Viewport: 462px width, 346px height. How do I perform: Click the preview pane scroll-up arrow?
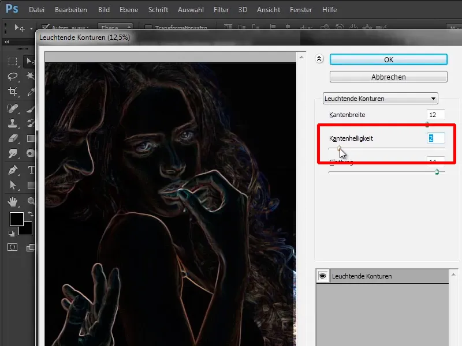(x=301, y=57)
